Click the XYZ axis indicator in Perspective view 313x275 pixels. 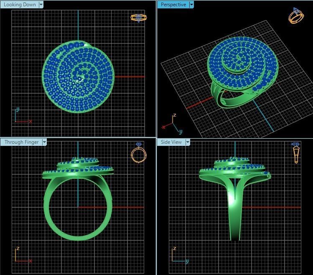(x=172, y=124)
